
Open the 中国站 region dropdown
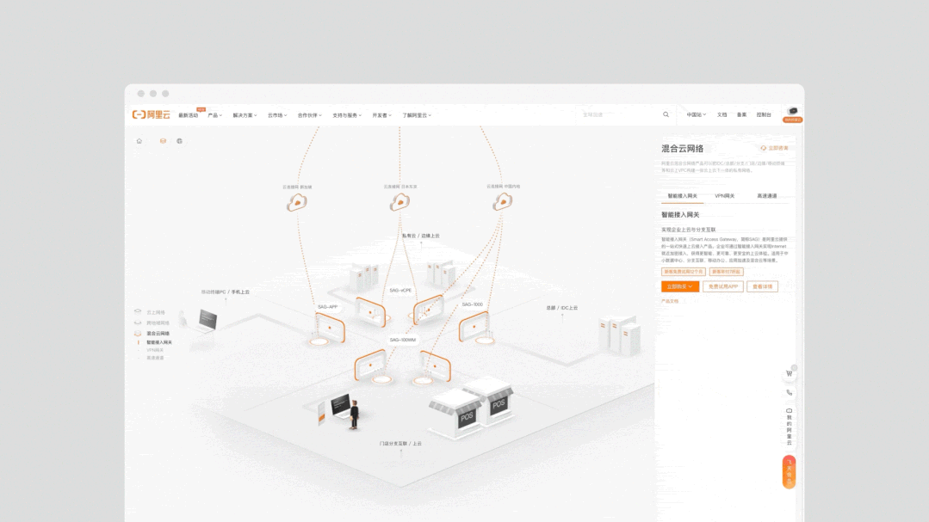coord(697,115)
